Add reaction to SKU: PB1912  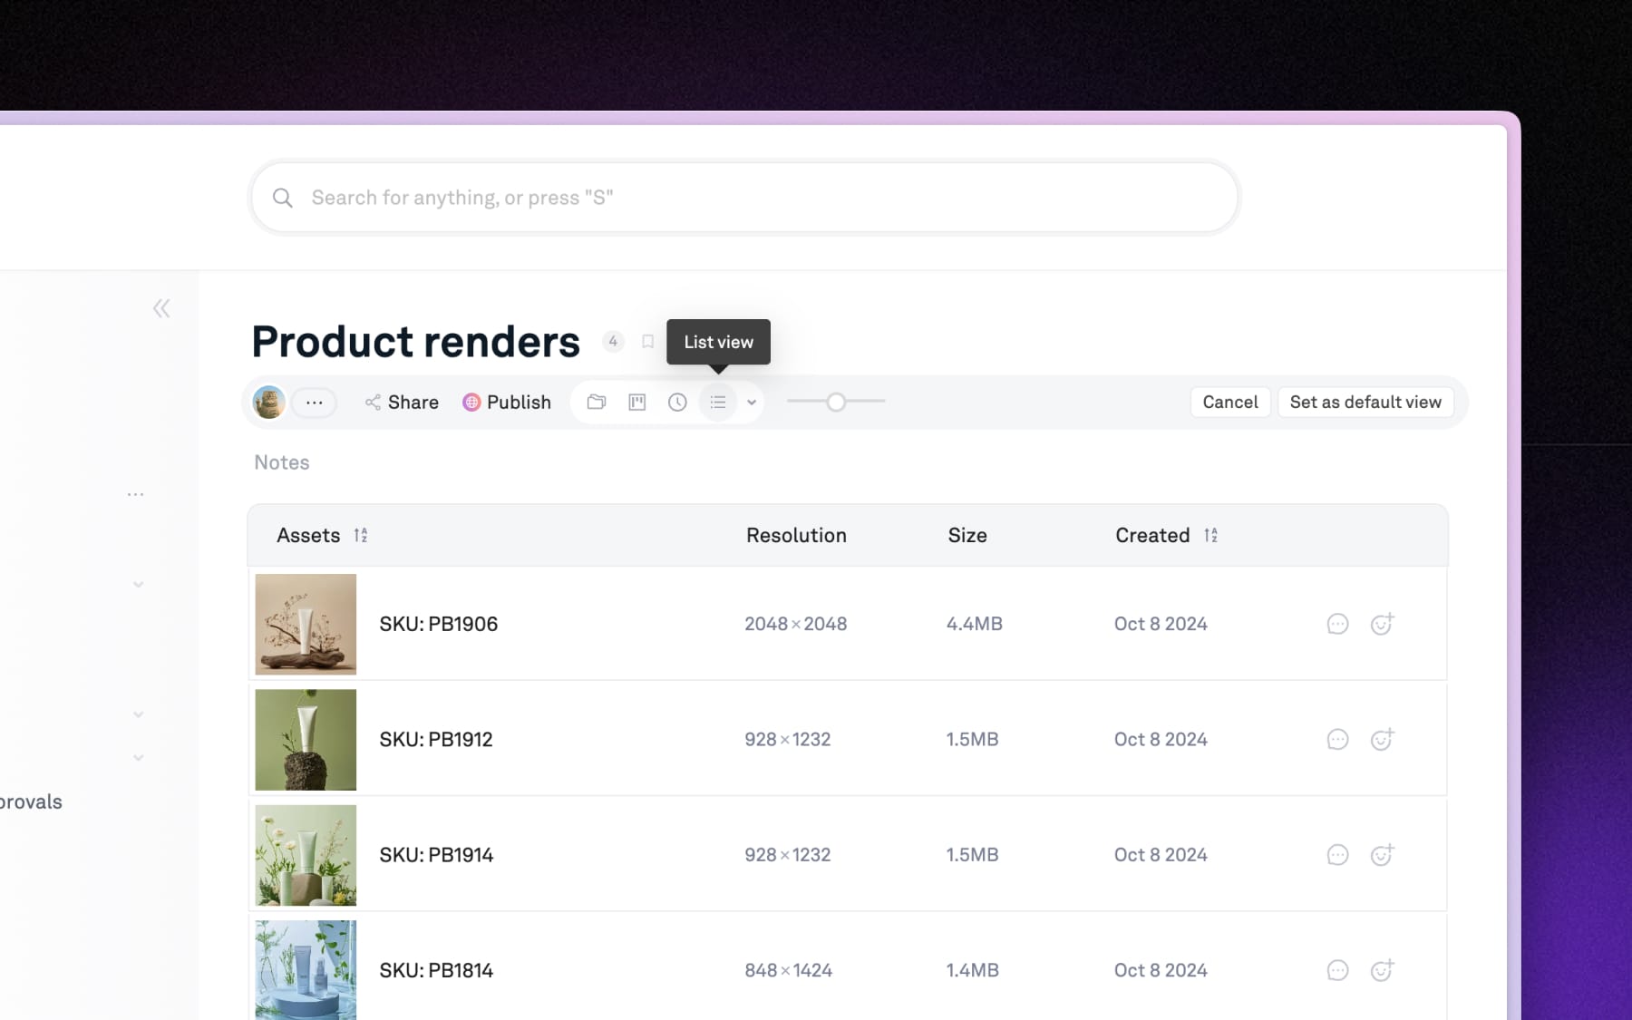[1382, 740]
